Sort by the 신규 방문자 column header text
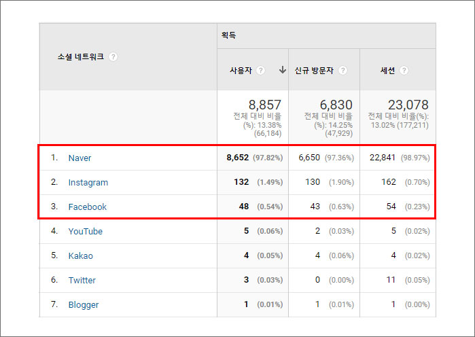 click(315, 71)
